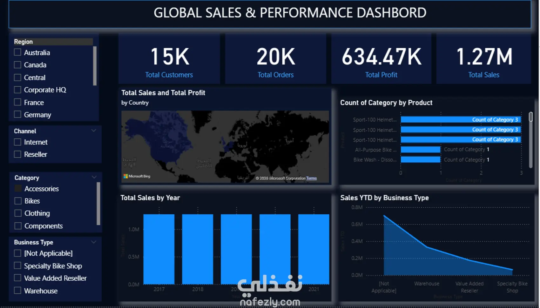
Task: Click the Total Profit 634.47K card
Action: (381, 59)
